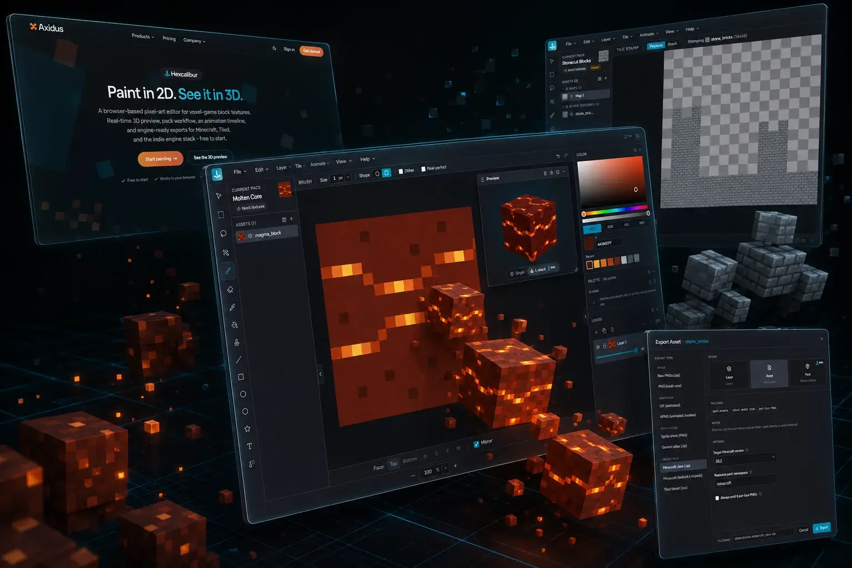852x568 pixels.
Task: Switch tile stamp mode to Stack
Action: [x=672, y=44]
